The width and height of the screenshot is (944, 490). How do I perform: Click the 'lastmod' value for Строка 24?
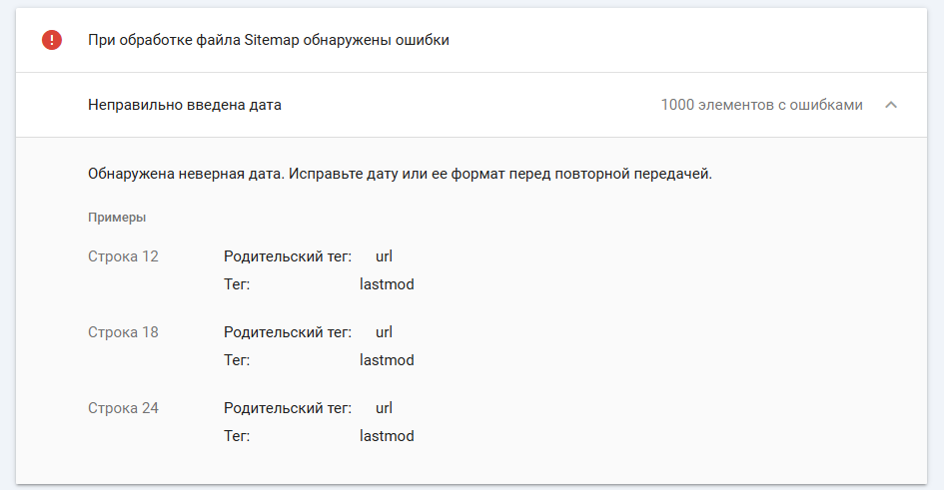pos(387,436)
